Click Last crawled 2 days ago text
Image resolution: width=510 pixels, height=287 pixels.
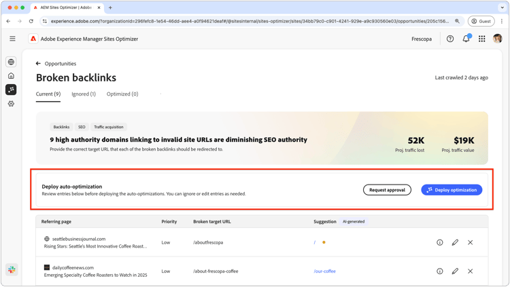461,77
